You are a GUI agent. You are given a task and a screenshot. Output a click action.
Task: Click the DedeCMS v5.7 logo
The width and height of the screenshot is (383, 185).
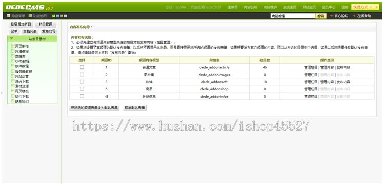point(30,7)
